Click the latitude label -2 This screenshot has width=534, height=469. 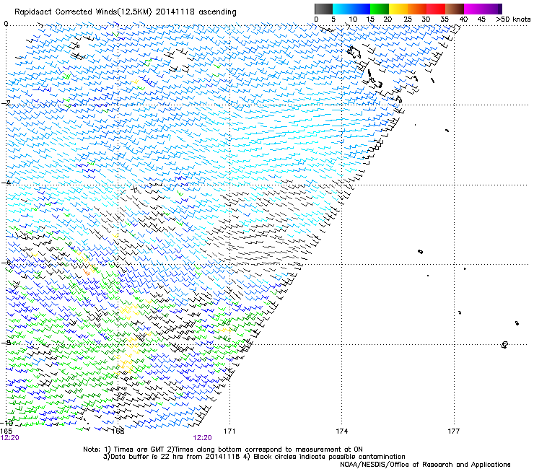6,103
